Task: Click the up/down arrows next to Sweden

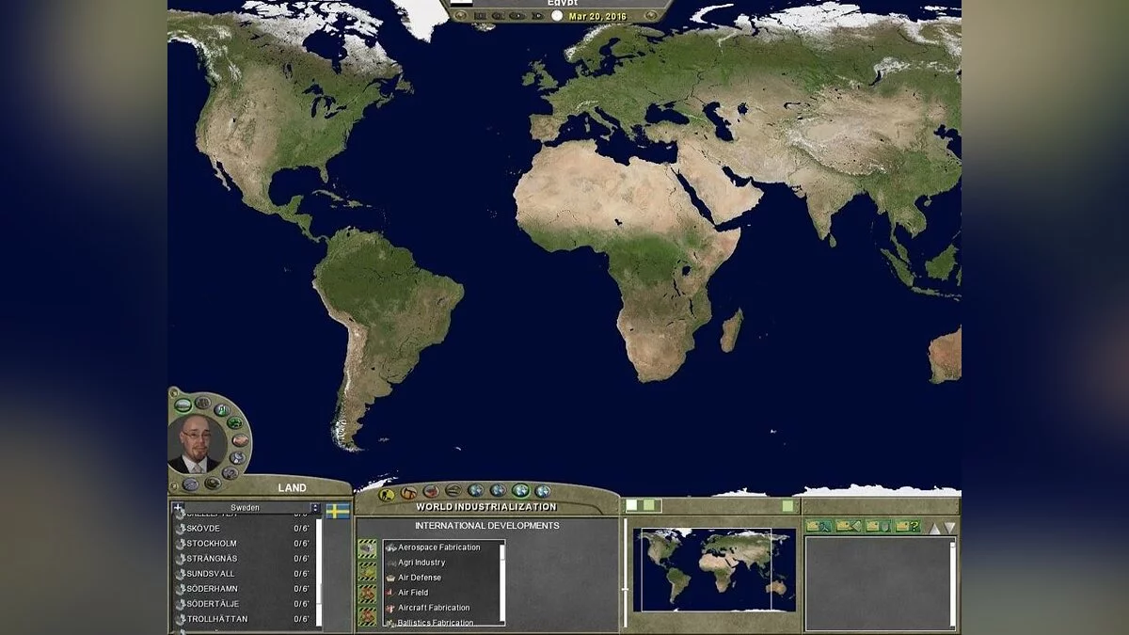Action: click(x=315, y=508)
